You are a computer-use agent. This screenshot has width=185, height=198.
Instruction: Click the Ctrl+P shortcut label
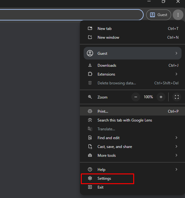click(173, 111)
